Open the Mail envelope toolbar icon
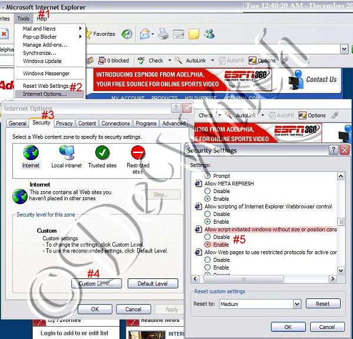The width and height of the screenshot is (353, 339). pos(144,34)
